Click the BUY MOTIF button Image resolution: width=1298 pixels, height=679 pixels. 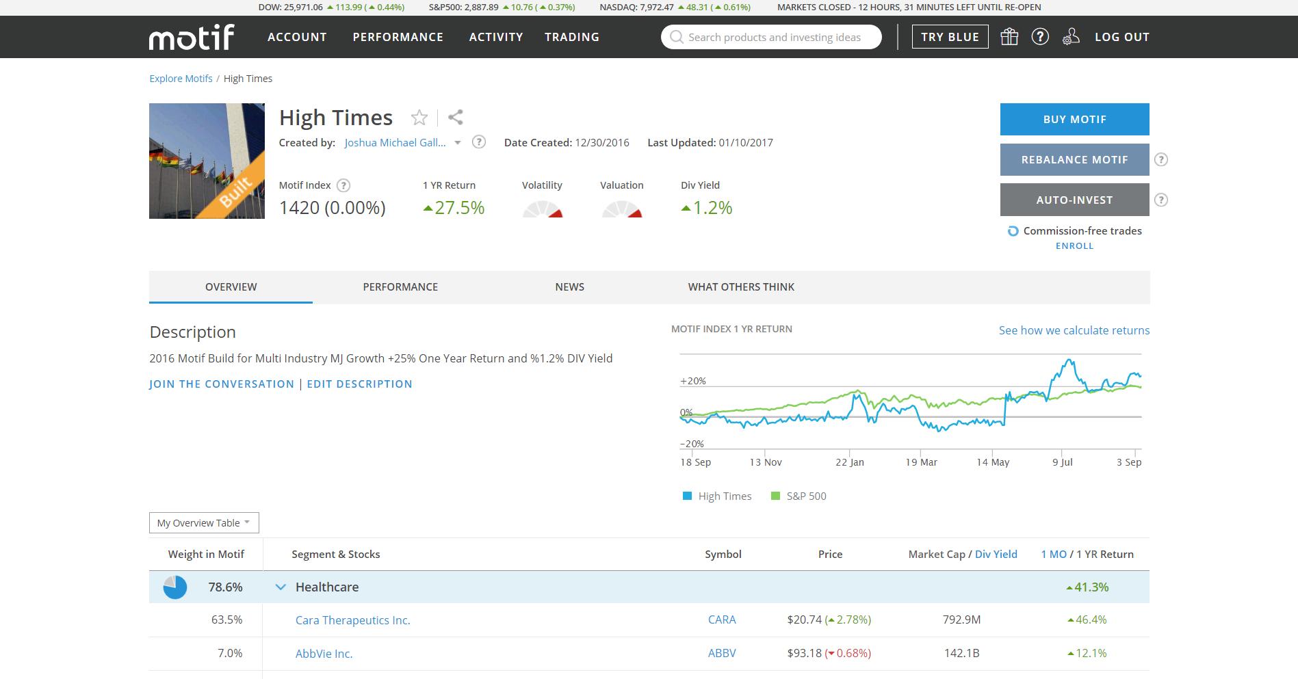tap(1074, 119)
